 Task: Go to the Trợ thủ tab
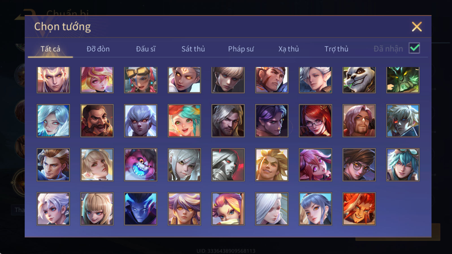click(x=336, y=49)
